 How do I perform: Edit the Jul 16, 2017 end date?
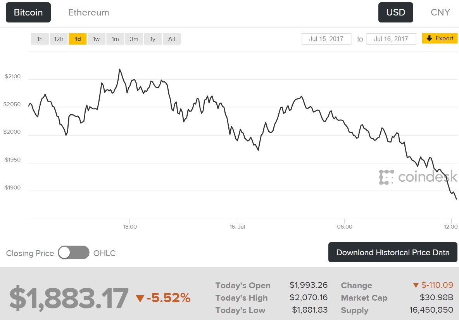pos(391,39)
